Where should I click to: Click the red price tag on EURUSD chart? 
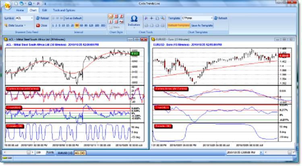tap(284, 56)
